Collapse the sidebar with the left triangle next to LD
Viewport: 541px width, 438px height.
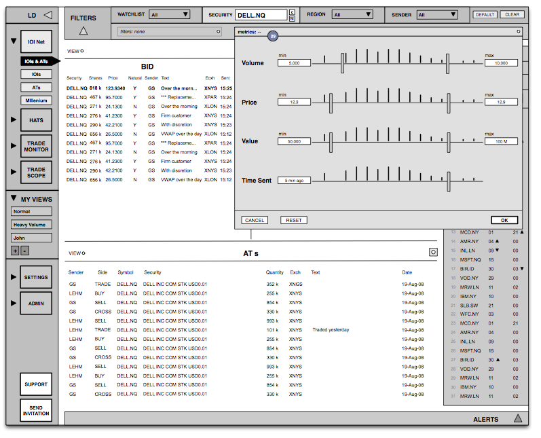pyautogui.click(x=48, y=15)
